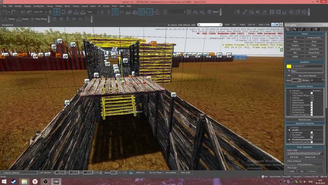Open the layers icon next to Main
This screenshot has height=185, width=328.
[210, 12]
